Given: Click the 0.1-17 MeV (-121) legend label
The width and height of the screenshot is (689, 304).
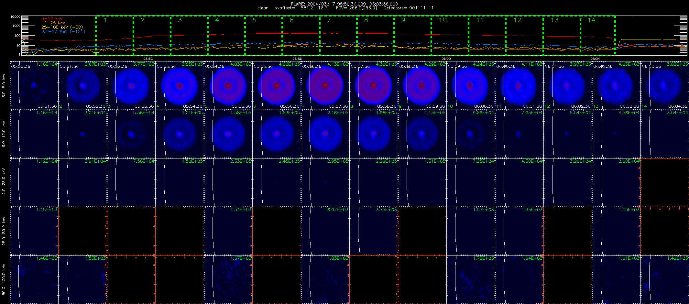Looking at the screenshot, I should 63,31.
